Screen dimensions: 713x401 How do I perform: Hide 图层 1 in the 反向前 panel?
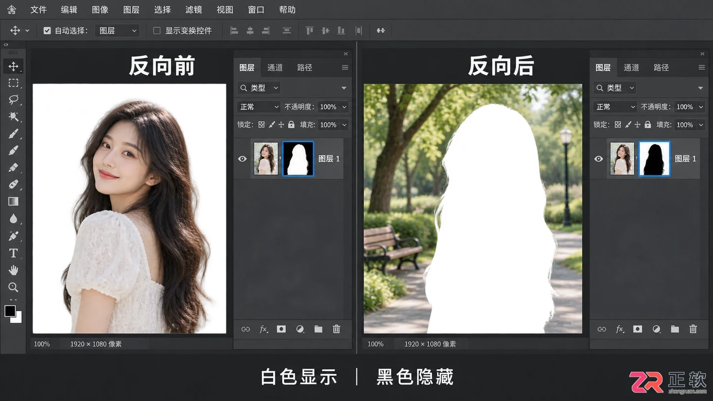point(243,159)
